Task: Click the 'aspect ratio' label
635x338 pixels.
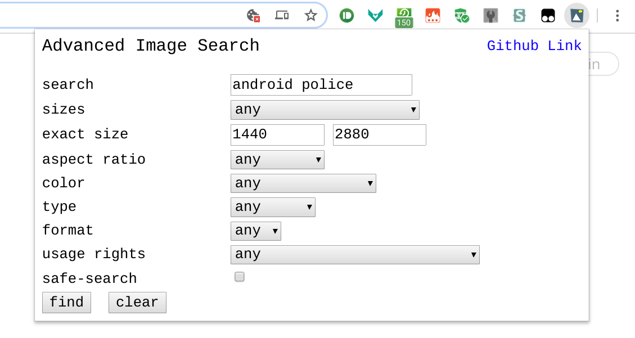Action: click(93, 159)
